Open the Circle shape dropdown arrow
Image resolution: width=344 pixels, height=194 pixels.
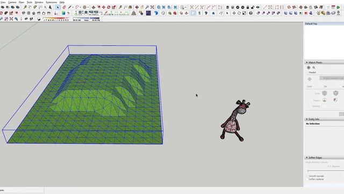click(88, 7)
